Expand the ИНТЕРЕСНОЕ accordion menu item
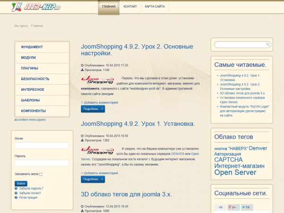The width and height of the screenshot is (284, 213). point(42,89)
